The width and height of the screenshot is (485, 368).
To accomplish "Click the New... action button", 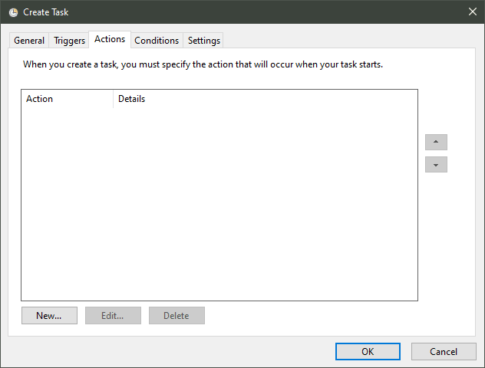I will click(x=49, y=315).
